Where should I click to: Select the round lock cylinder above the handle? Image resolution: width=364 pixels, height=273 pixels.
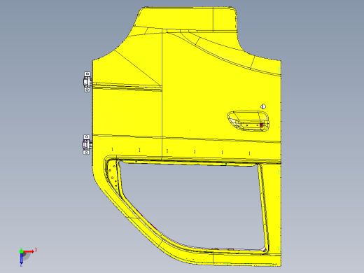pos(263,106)
